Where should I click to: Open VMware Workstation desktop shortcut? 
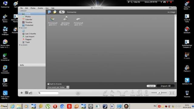[x=5, y=69]
